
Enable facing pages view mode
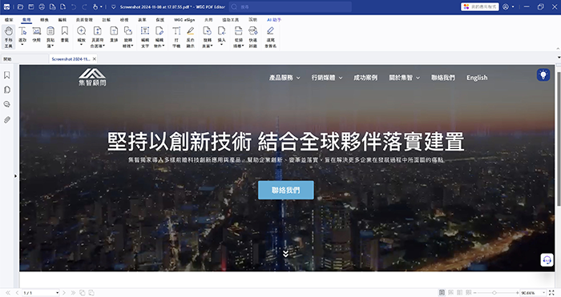[x=460, y=293]
